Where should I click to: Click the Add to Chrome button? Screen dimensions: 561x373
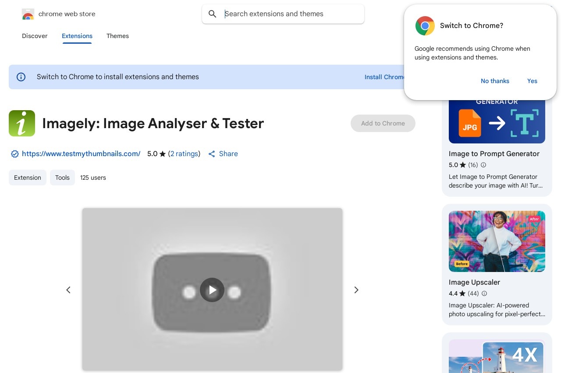tap(383, 123)
